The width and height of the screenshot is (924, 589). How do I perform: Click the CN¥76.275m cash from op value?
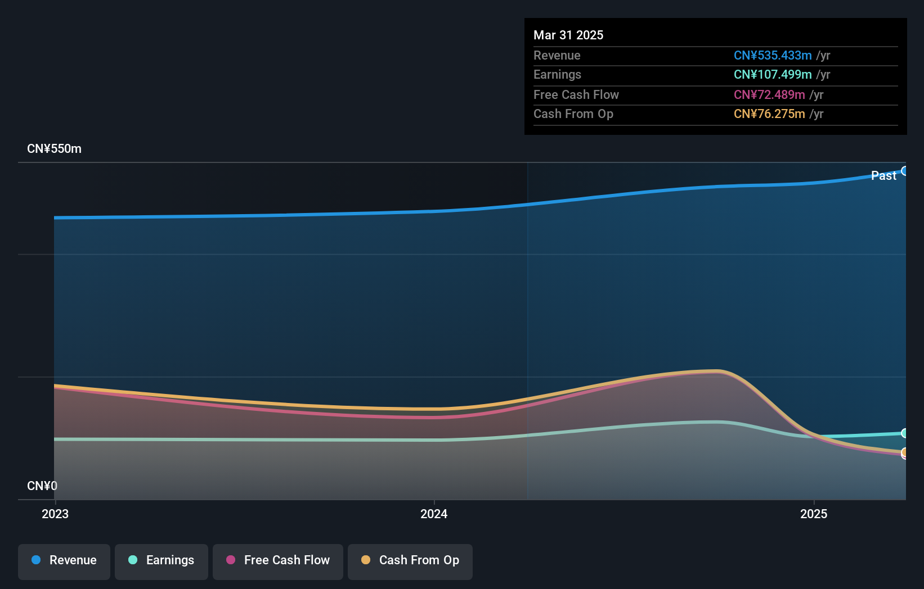[x=769, y=114]
